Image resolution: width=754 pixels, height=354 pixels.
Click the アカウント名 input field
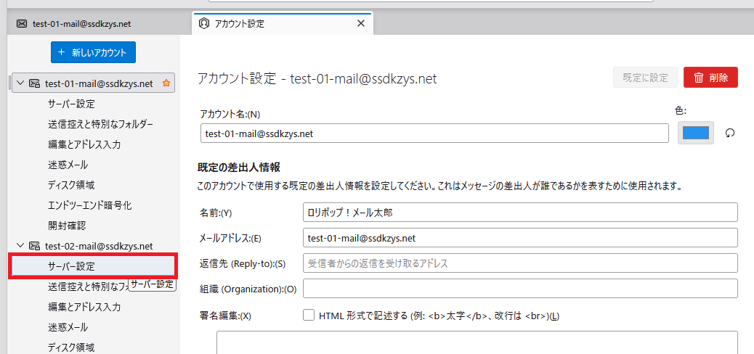coord(434,133)
